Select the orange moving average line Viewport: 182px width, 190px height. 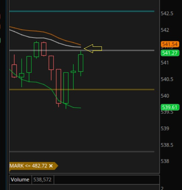click(x=44, y=32)
